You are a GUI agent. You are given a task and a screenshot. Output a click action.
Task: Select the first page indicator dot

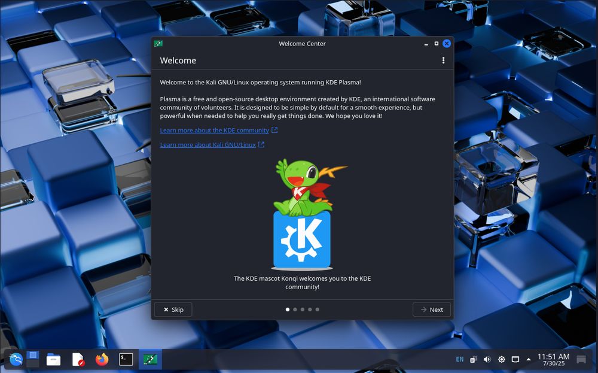tap(288, 310)
